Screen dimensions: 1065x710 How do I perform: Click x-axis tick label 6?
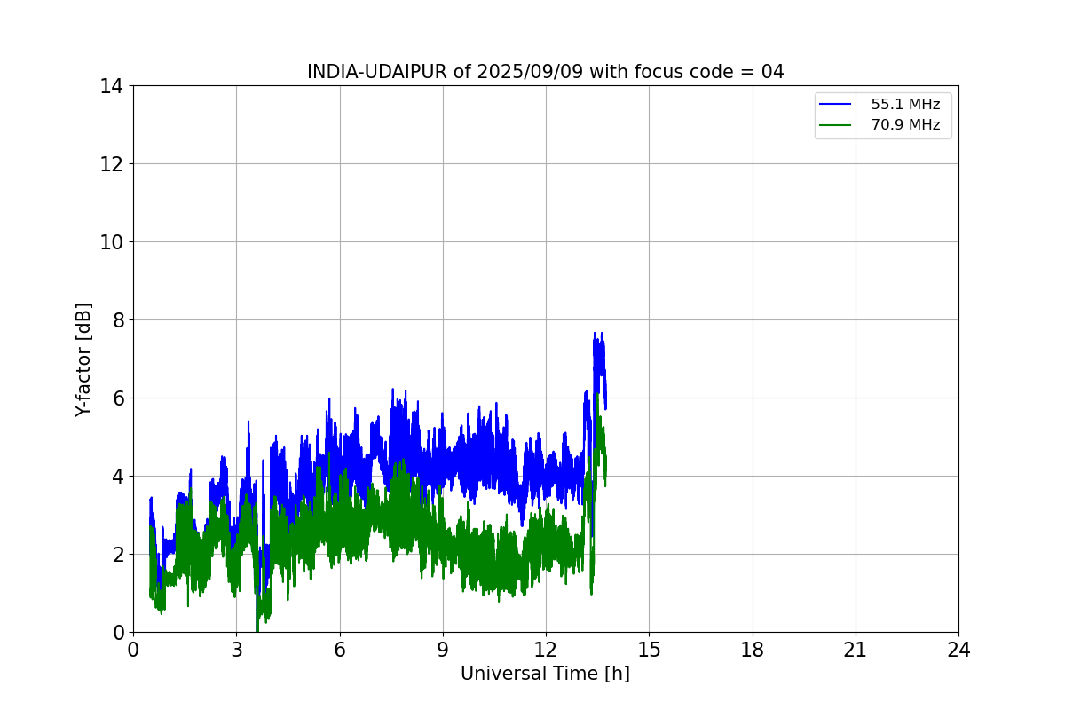(339, 650)
